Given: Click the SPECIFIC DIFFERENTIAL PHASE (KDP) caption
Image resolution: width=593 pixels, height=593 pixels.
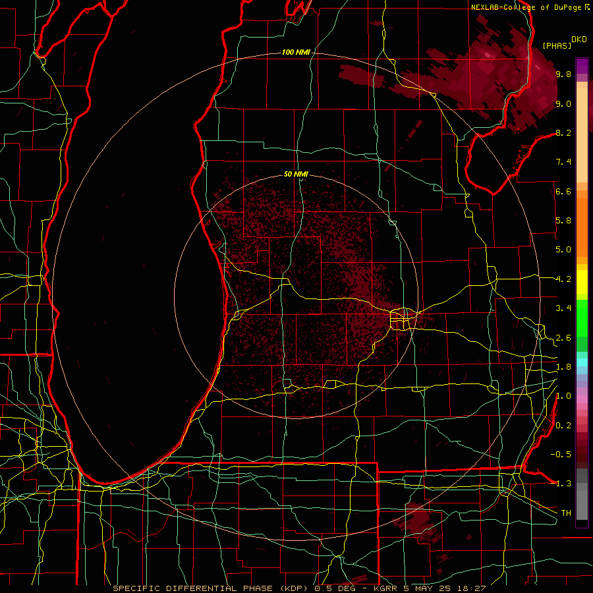Looking at the screenshot, I should 210,588.
